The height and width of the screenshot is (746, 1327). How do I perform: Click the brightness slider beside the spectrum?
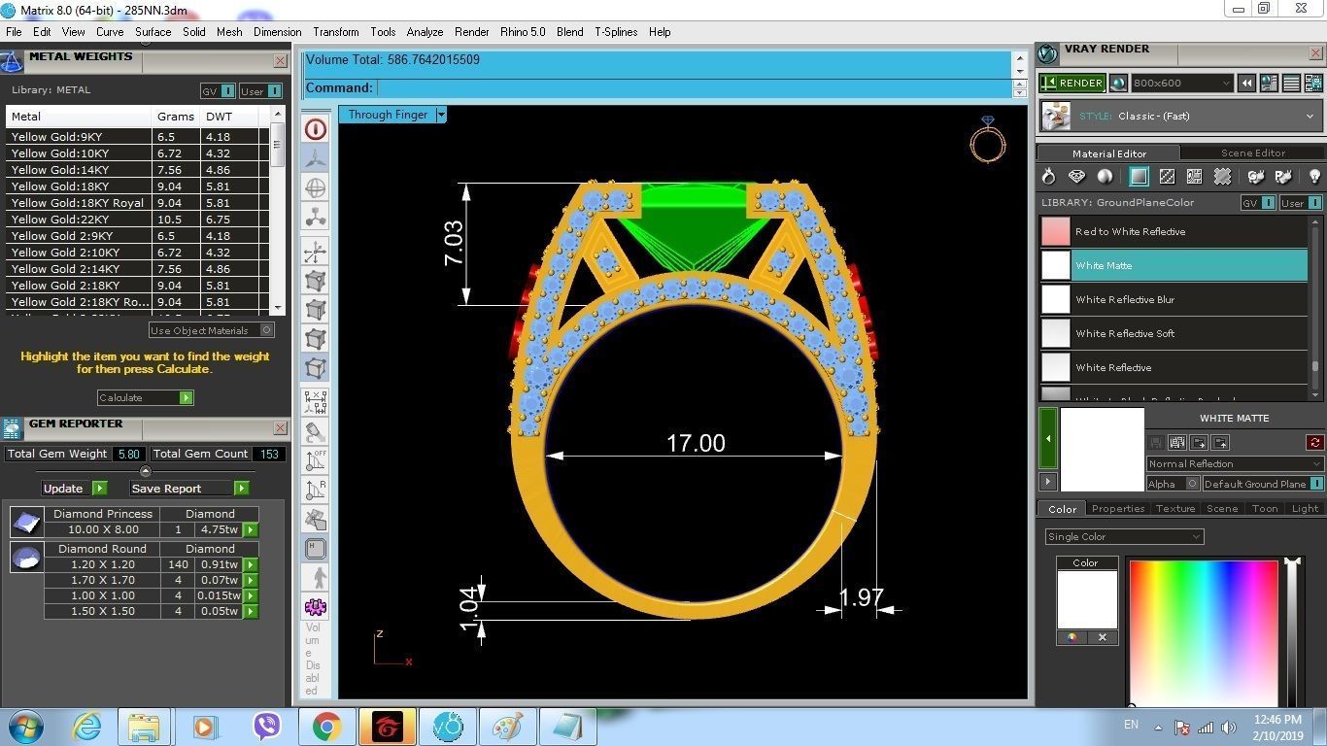(1291, 631)
